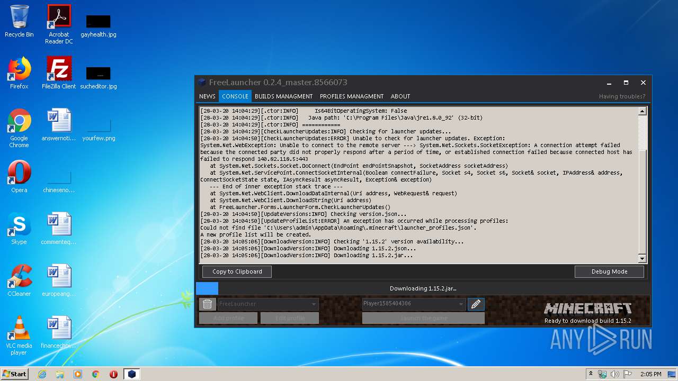Click the Launch the game button
Viewport: 678px width, 381px height.
point(423,318)
